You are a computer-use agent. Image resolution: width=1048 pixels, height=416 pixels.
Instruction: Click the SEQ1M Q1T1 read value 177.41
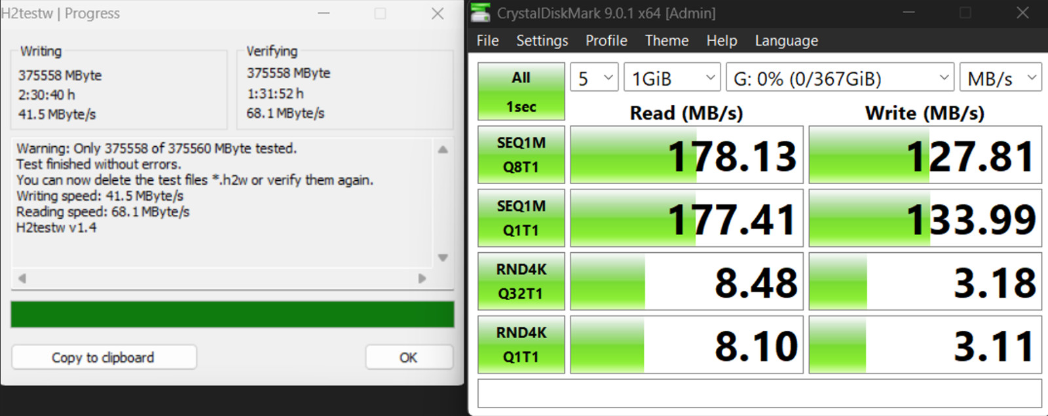(x=732, y=219)
